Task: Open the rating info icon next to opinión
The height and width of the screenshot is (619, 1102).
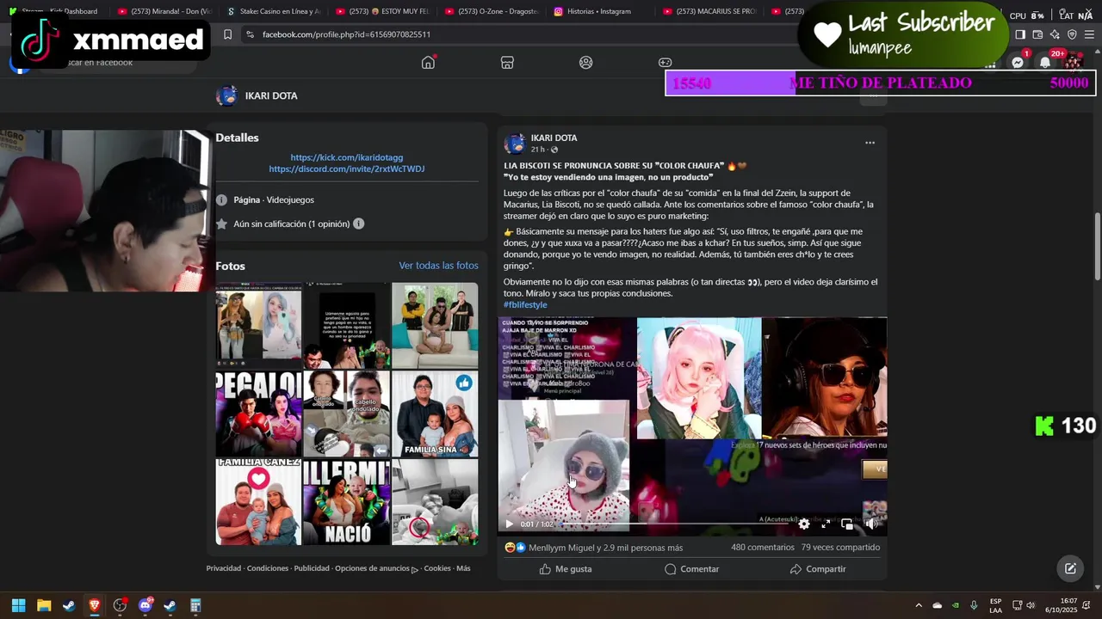Action: [x=358, y=224]
